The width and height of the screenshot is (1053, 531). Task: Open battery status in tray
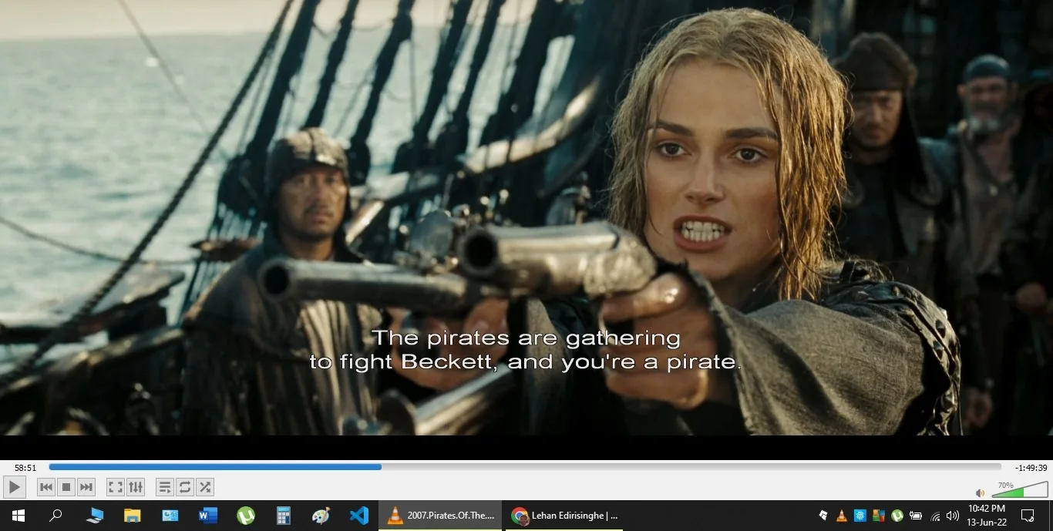[917, 516]
